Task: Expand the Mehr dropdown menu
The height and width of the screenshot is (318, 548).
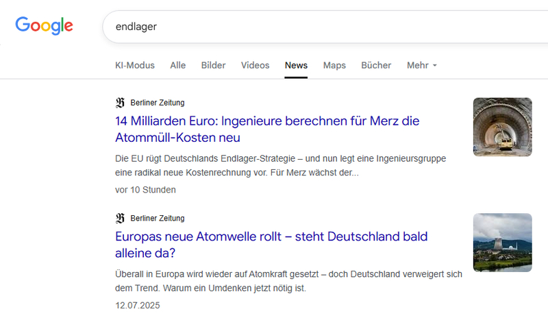Action: coord(421,66)
